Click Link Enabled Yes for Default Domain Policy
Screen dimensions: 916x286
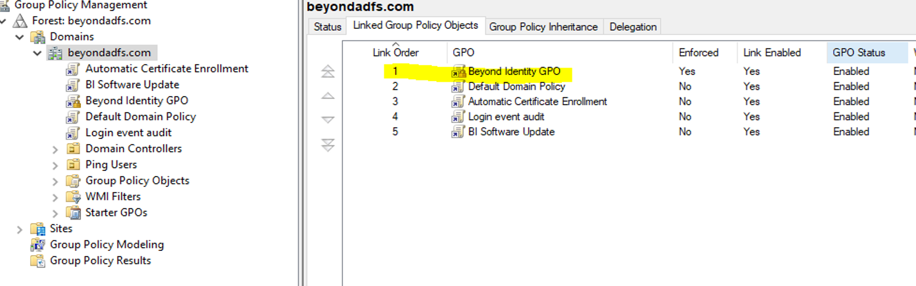pyautogui.click(x=751, y=86)
